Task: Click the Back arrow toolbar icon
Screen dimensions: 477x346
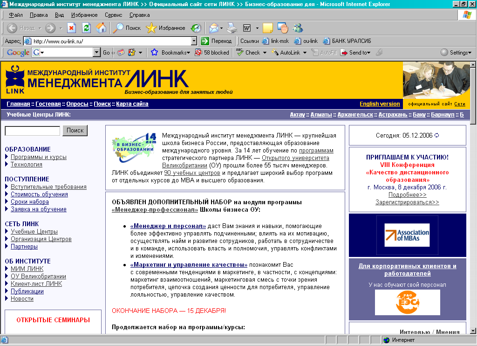Action: [12, 28]
